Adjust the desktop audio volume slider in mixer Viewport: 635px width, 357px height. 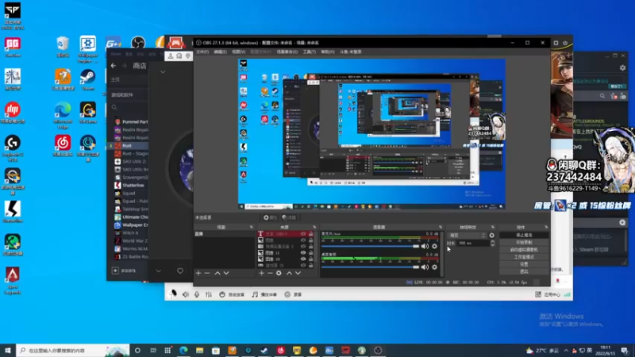click(370, 267)
